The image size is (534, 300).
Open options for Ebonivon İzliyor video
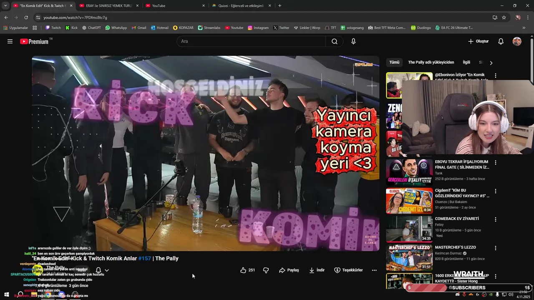pyautogui.click(x=496, y=75)
